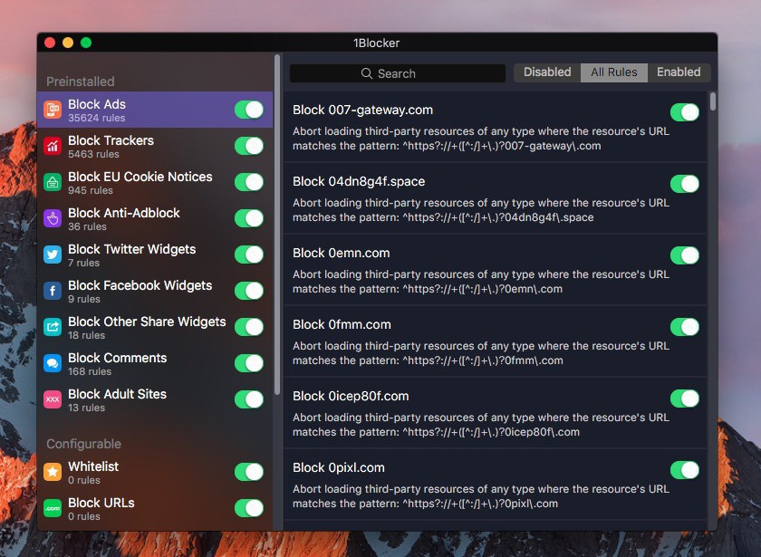Click the Block Trackers chart icon
The image size is (761, 557).
(x=53, y=146)
